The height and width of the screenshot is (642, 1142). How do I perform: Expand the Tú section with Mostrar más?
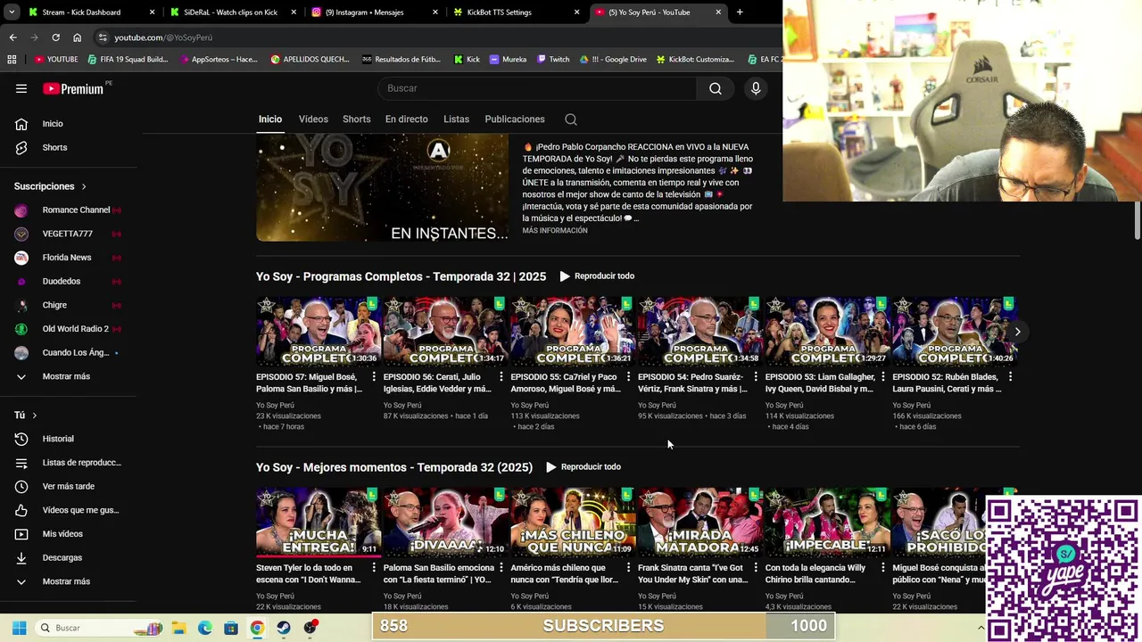pos(68,581)
